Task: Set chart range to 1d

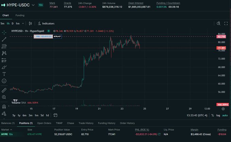Action: pyautogui.click(x=47, y=115)
